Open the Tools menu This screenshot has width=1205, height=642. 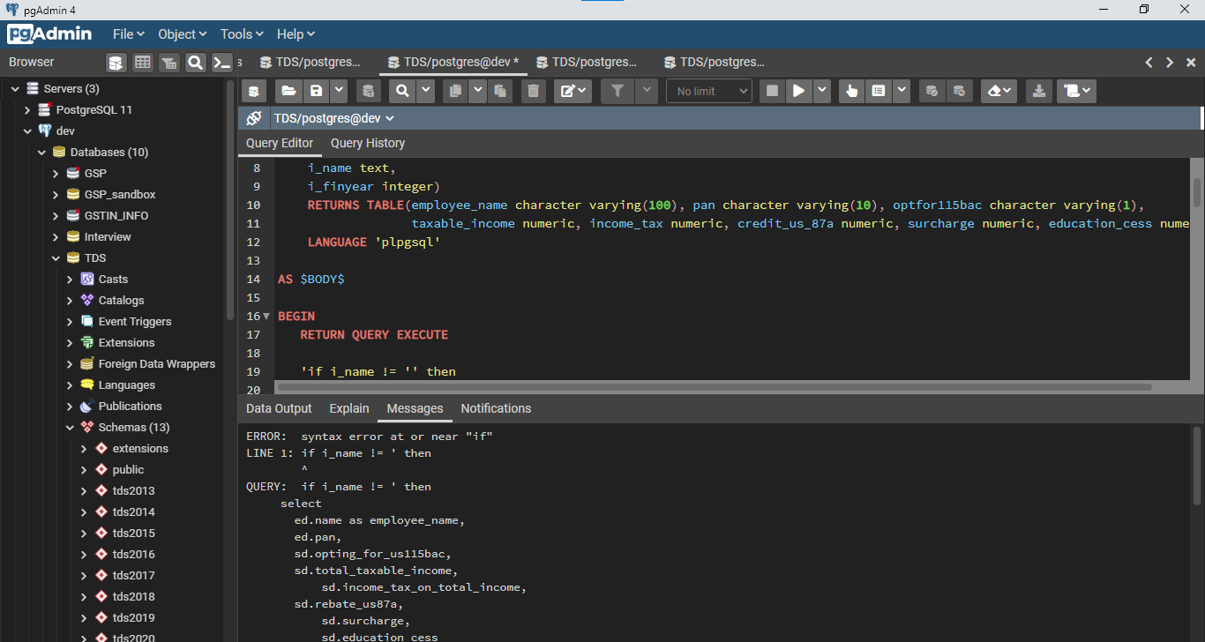coord(242,34)
